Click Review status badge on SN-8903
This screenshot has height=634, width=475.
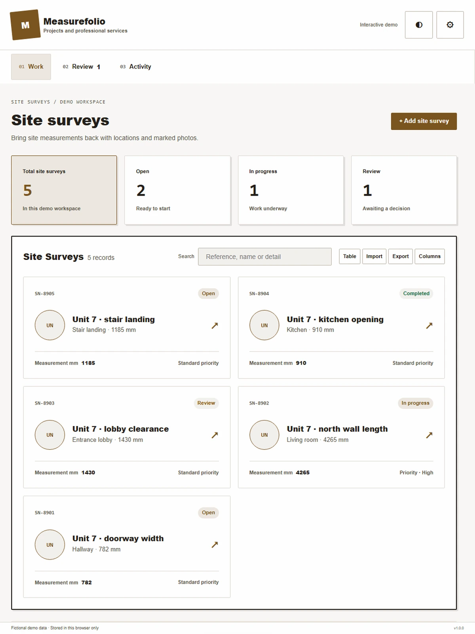206,403
